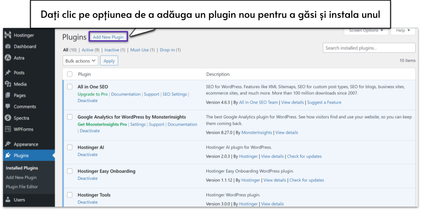Open Astra via its sidebar icon

click(x=7, y=58)
